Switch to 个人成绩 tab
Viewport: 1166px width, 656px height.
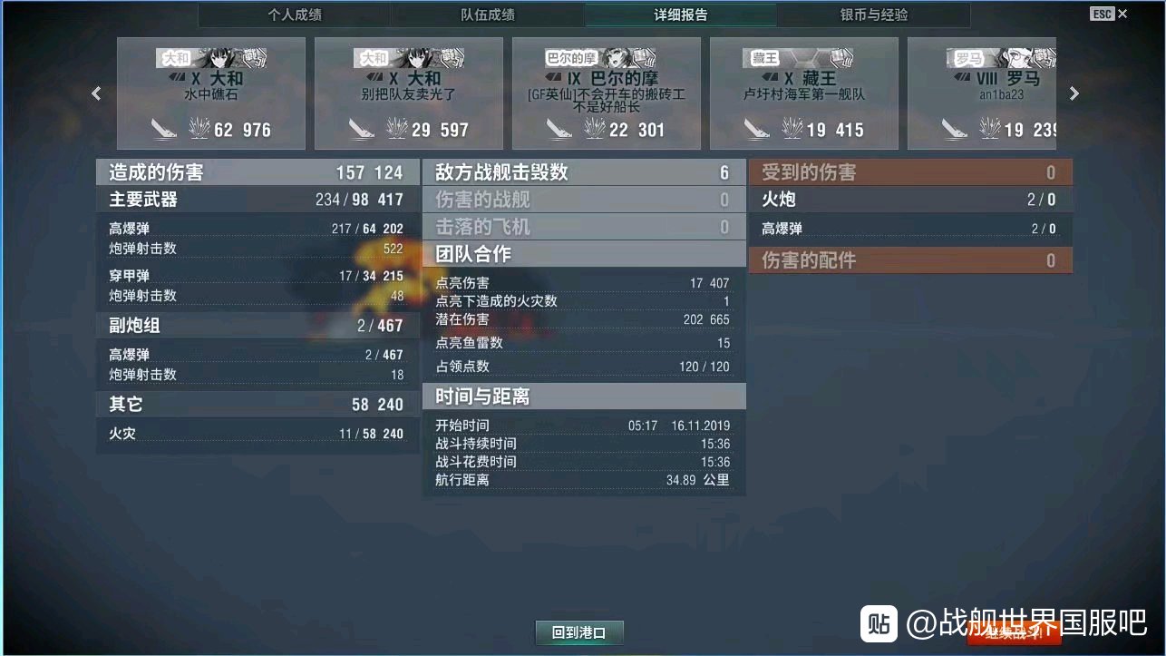click(x=295, y=15)
